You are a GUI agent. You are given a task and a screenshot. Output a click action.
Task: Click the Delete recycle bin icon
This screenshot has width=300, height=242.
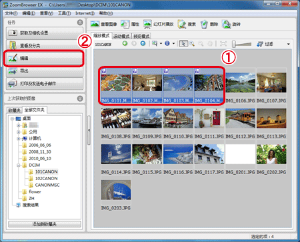(x=204, y=24)
